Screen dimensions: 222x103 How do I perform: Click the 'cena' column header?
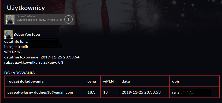[92, 82]
